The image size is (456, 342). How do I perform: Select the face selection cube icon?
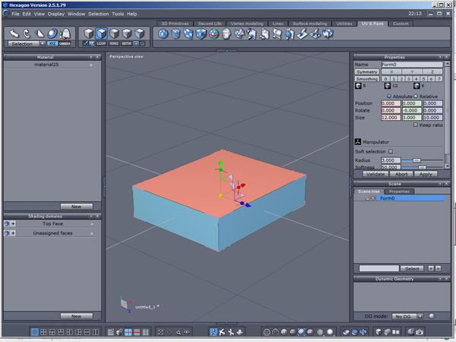[101, 33]
